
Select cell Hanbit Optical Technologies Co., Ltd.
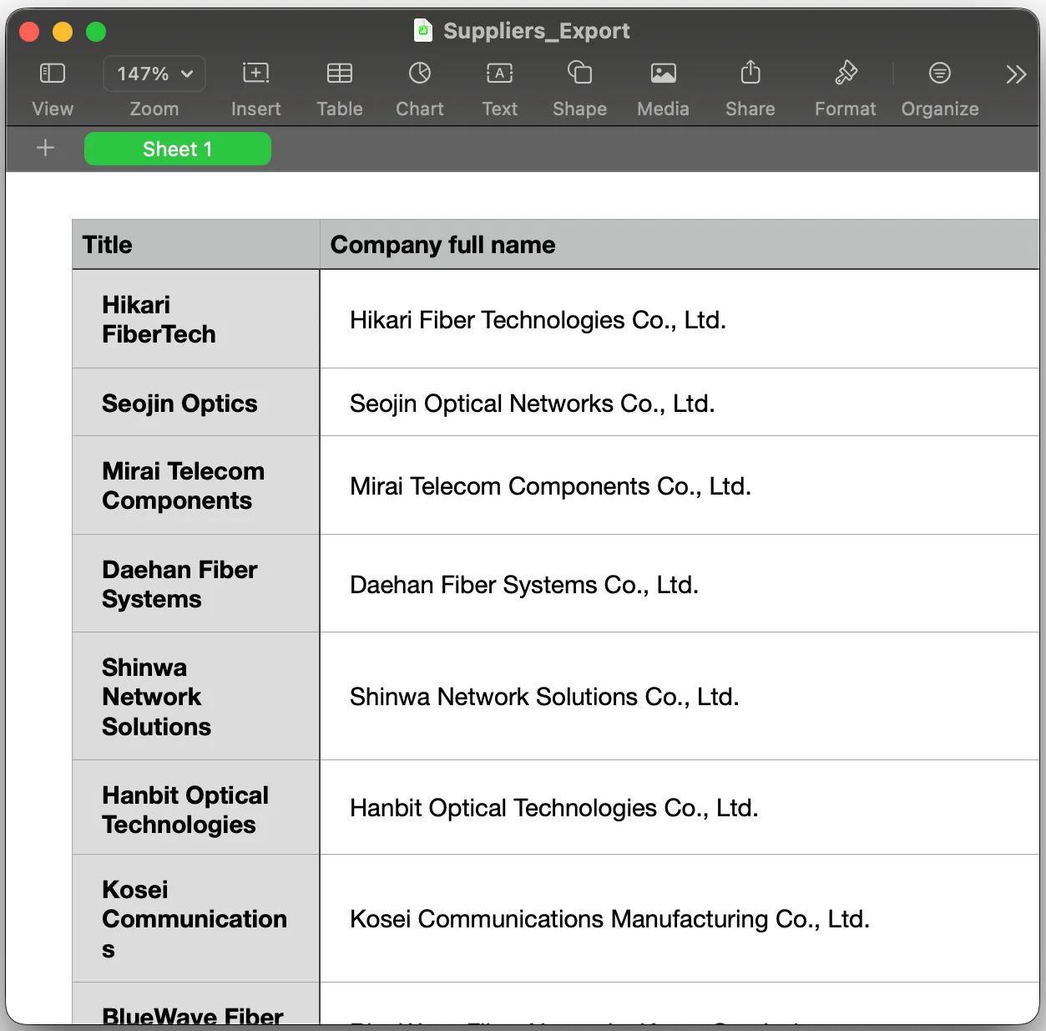click(x=680, y=808)
